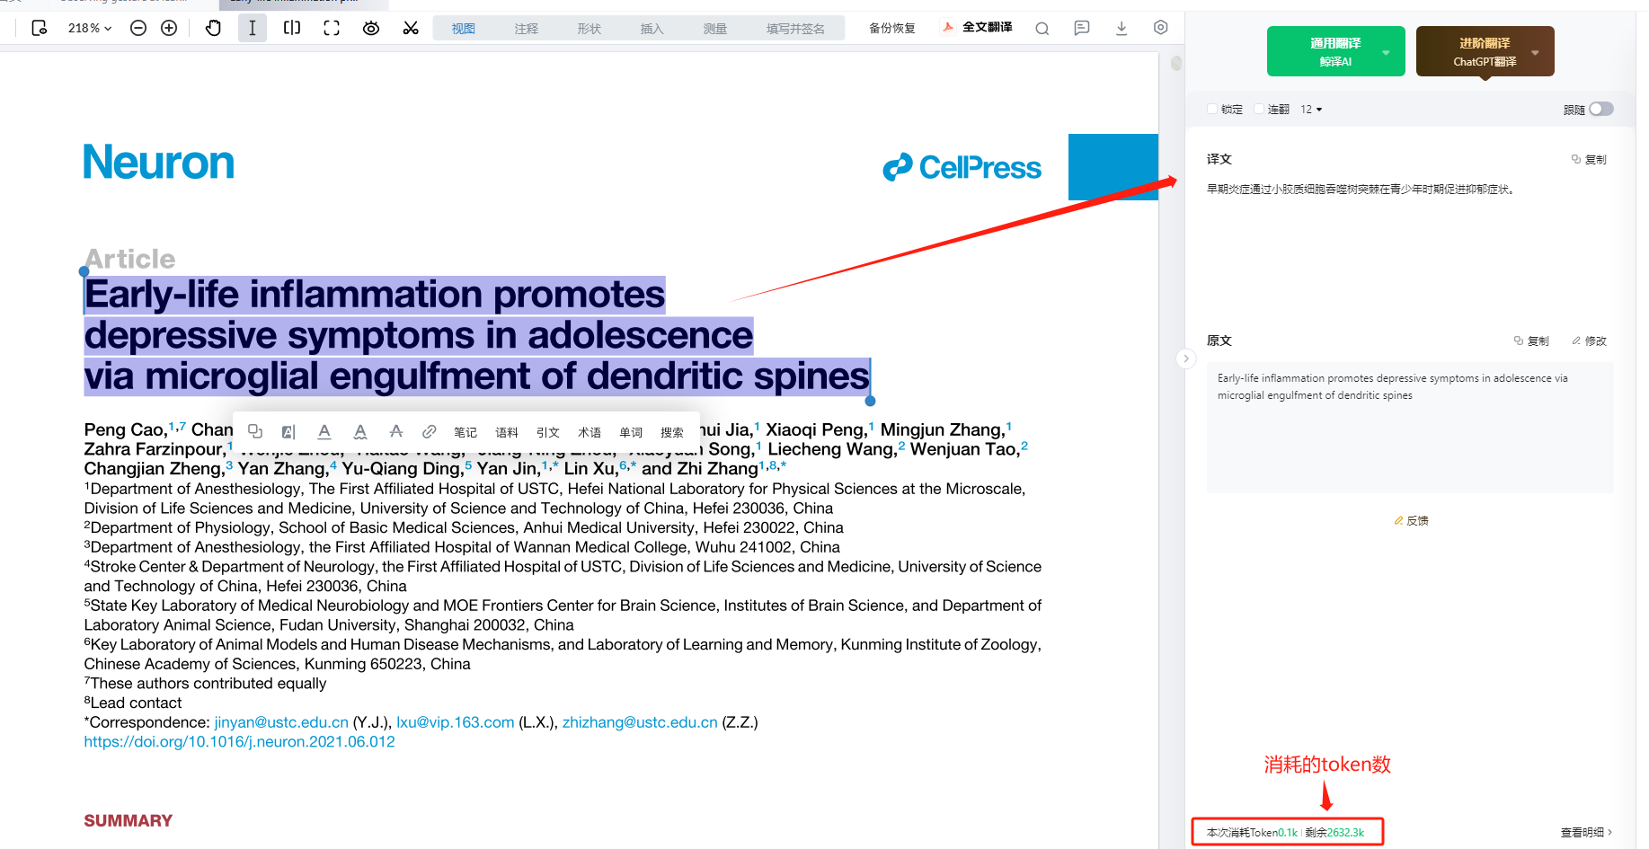Switch to the 注释 annotation tab

coord(526,29)
